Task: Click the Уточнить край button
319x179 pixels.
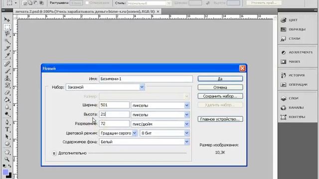Action: (x=264, y=3)
